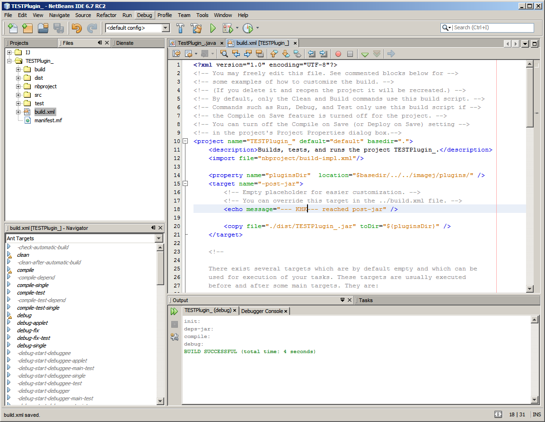Expand the src folder tree node
545x422 pixels.
[18, 95]
